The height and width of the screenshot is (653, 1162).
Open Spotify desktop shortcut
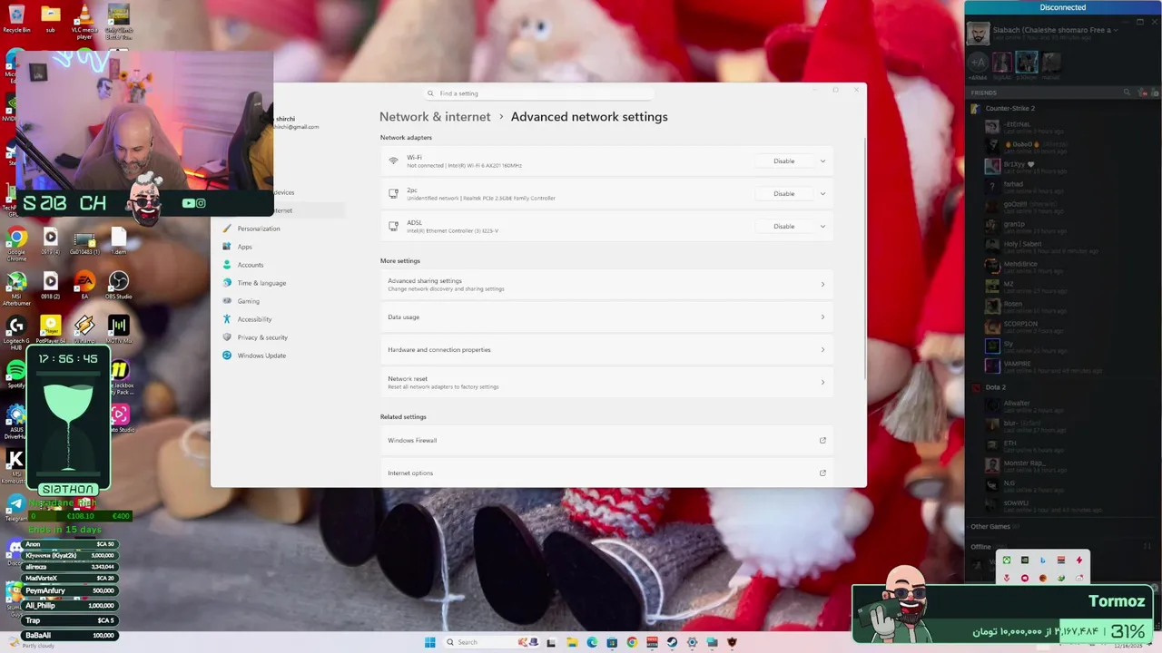pyautogui.click(x=16, y=374)
